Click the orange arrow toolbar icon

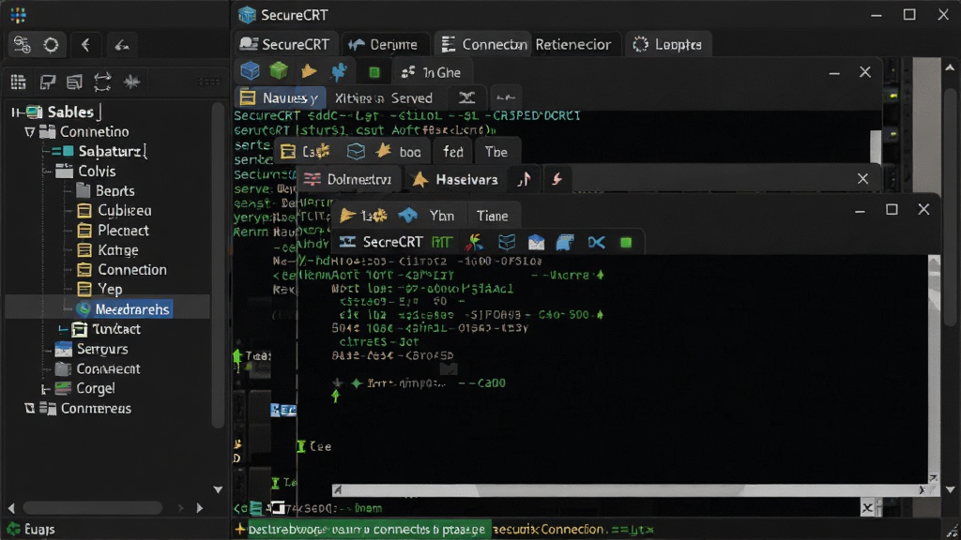click(x=309, y=71)
